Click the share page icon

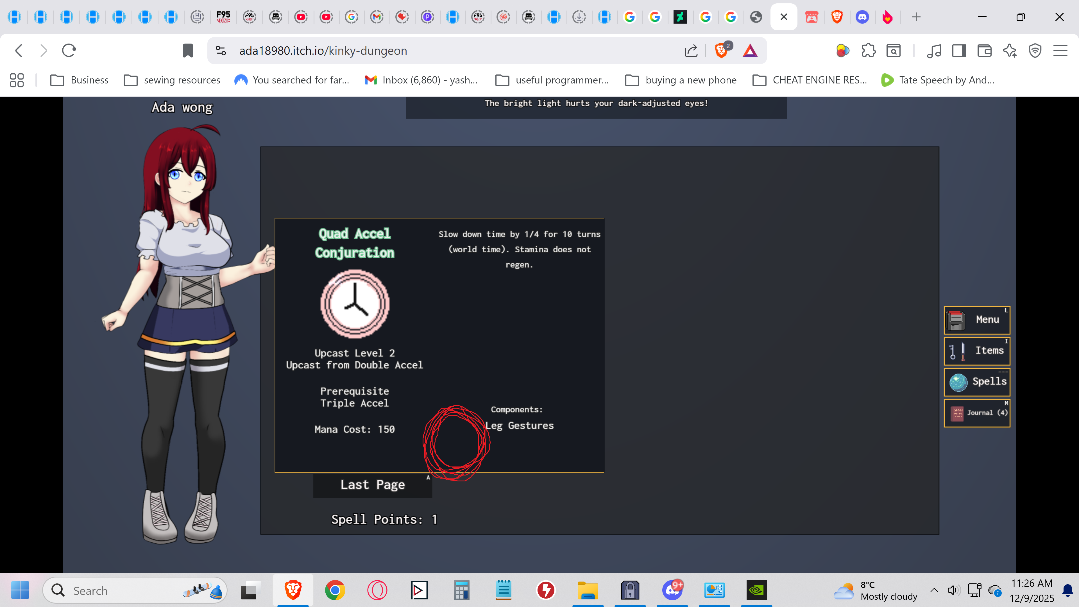click(691, 51)
